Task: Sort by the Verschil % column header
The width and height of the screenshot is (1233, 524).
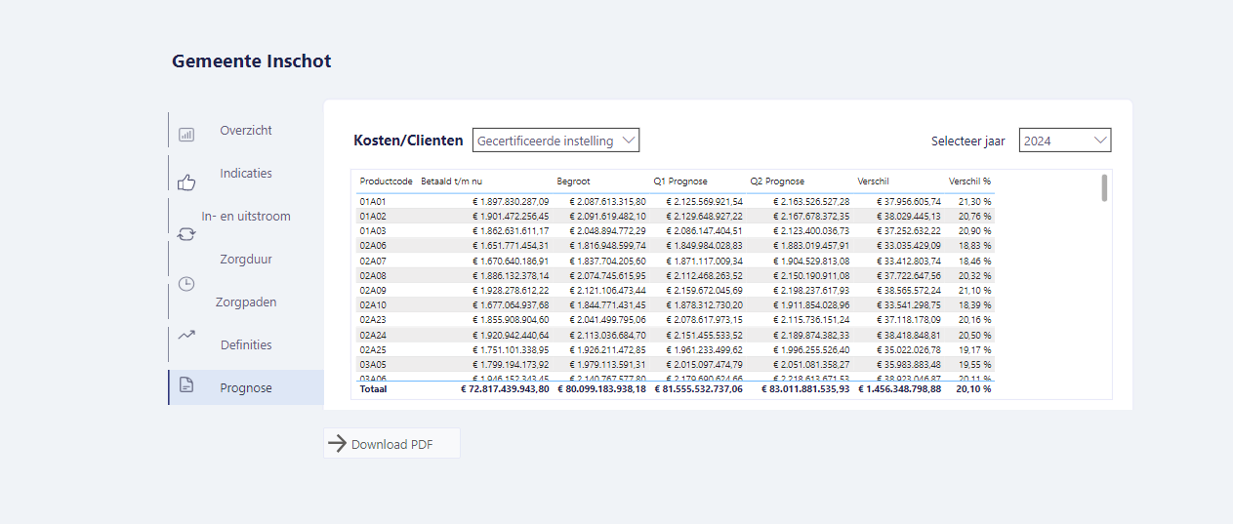Action: [x=969, y=181]
